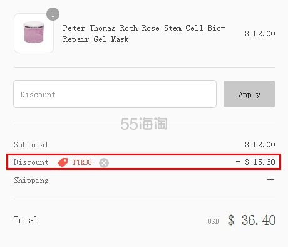Click the Apply discount button

[x=249, y=94]
